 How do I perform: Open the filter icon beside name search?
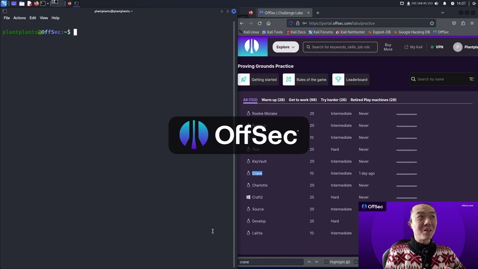click(x=472, y=79)
